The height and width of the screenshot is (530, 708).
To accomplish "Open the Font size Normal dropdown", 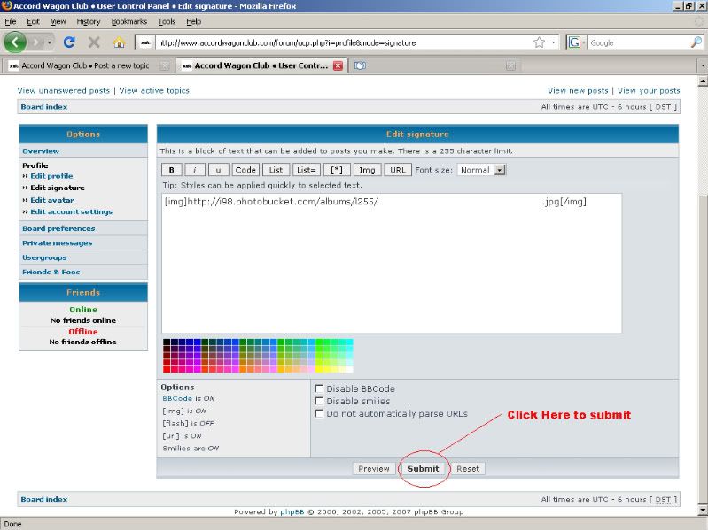I will tap(481, 170).
